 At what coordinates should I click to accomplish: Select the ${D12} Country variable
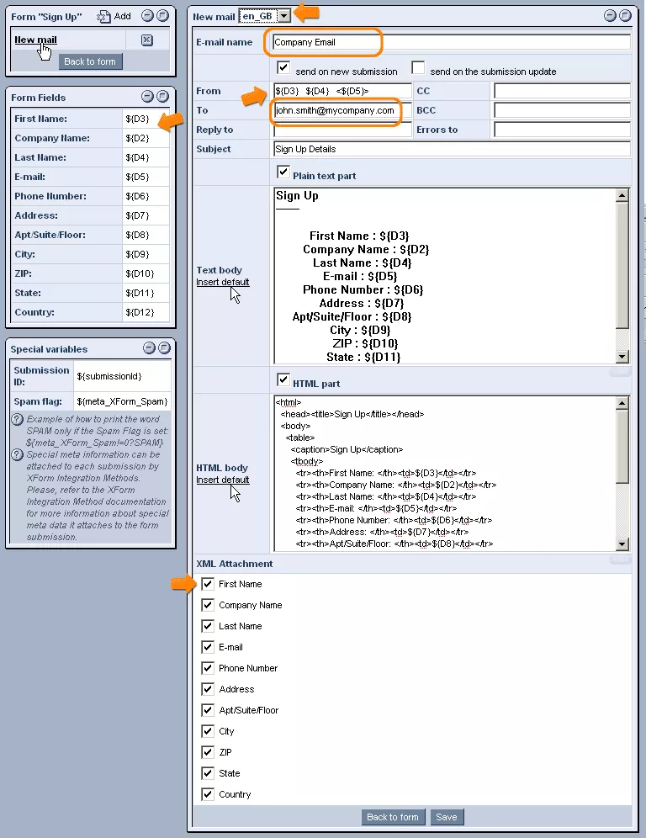(140, 312)
